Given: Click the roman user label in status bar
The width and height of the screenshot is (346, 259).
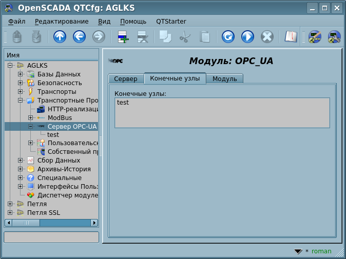Looking at the screenshot, I should tap(321, 251).
